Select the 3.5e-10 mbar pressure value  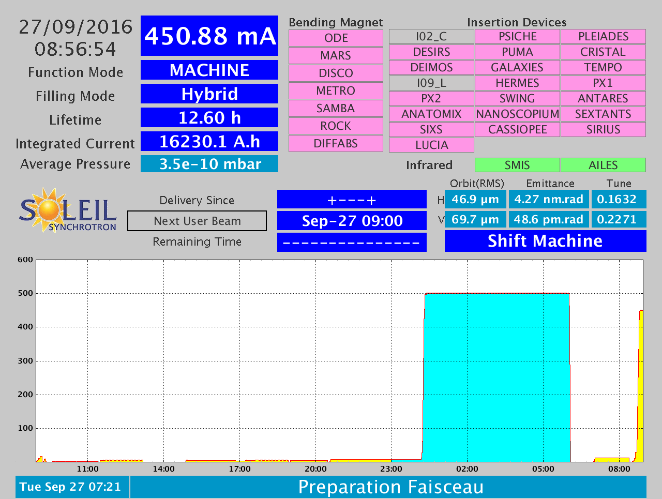coord(209,164)
